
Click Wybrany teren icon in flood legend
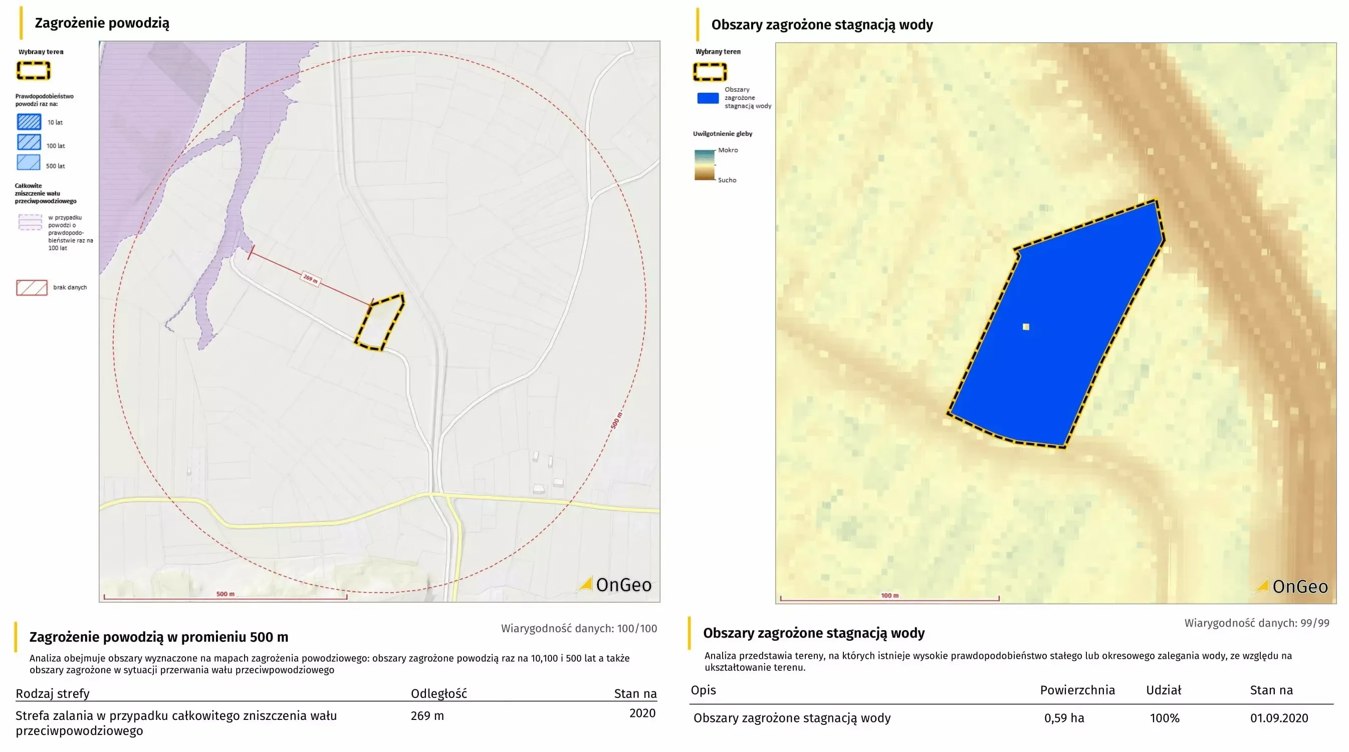[x=34, y=70]
